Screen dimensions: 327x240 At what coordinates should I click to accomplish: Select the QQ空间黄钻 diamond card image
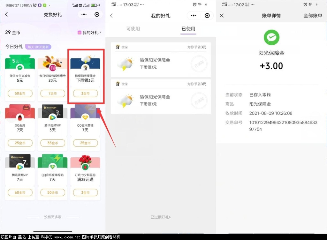tap(85, 112)
